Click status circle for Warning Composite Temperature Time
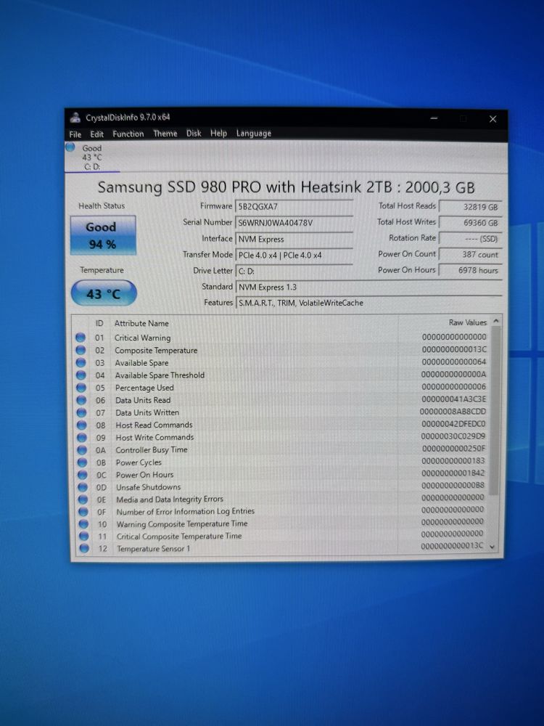This screenshot has width=544, height=726. (83, 524)
